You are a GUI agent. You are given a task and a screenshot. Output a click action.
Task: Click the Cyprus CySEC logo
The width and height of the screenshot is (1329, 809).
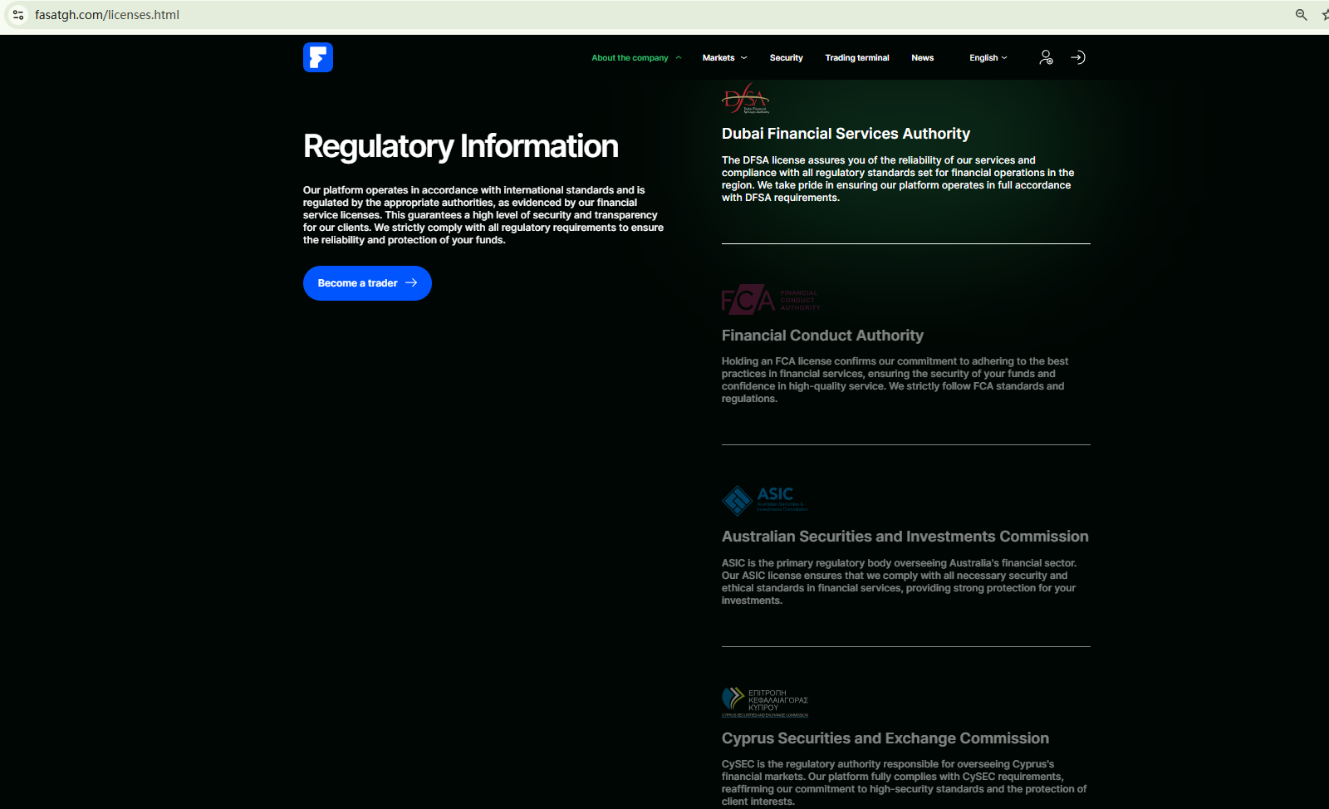click(764, 702)
